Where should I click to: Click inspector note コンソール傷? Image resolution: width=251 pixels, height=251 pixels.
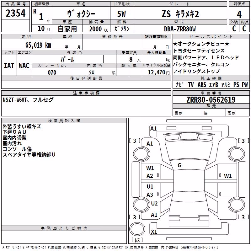[x=17, y=149]
